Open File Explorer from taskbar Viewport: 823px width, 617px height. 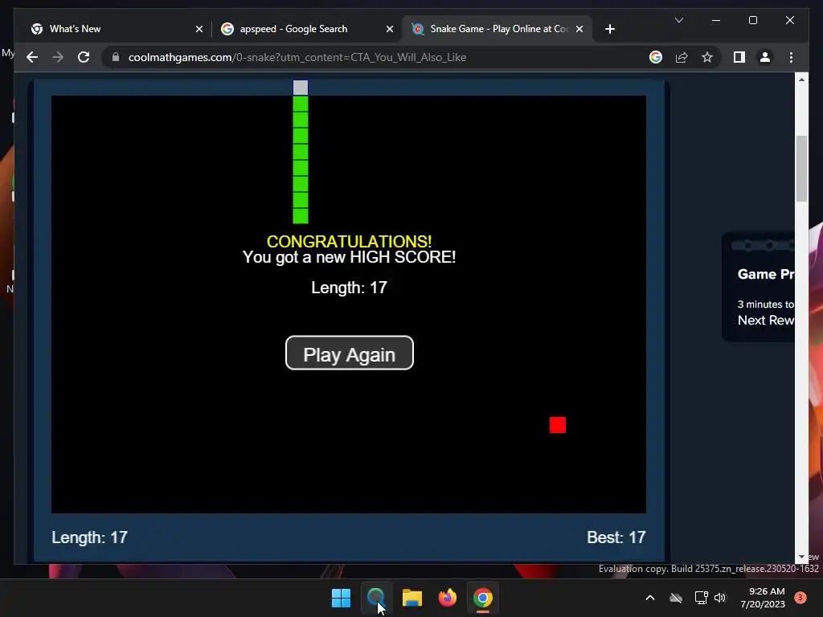click(412, 598)
